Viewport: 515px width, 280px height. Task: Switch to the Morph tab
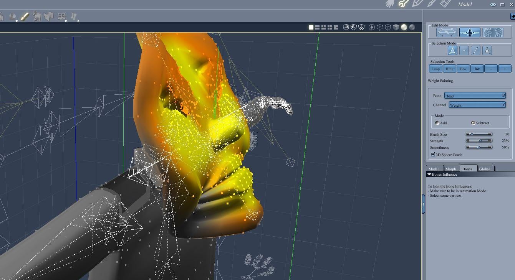pyautogui.click(x=450, y=168)
